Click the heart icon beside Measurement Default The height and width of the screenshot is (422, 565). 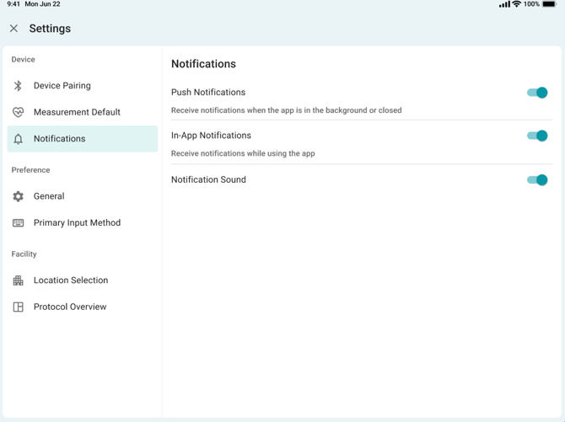pos(18,112)
